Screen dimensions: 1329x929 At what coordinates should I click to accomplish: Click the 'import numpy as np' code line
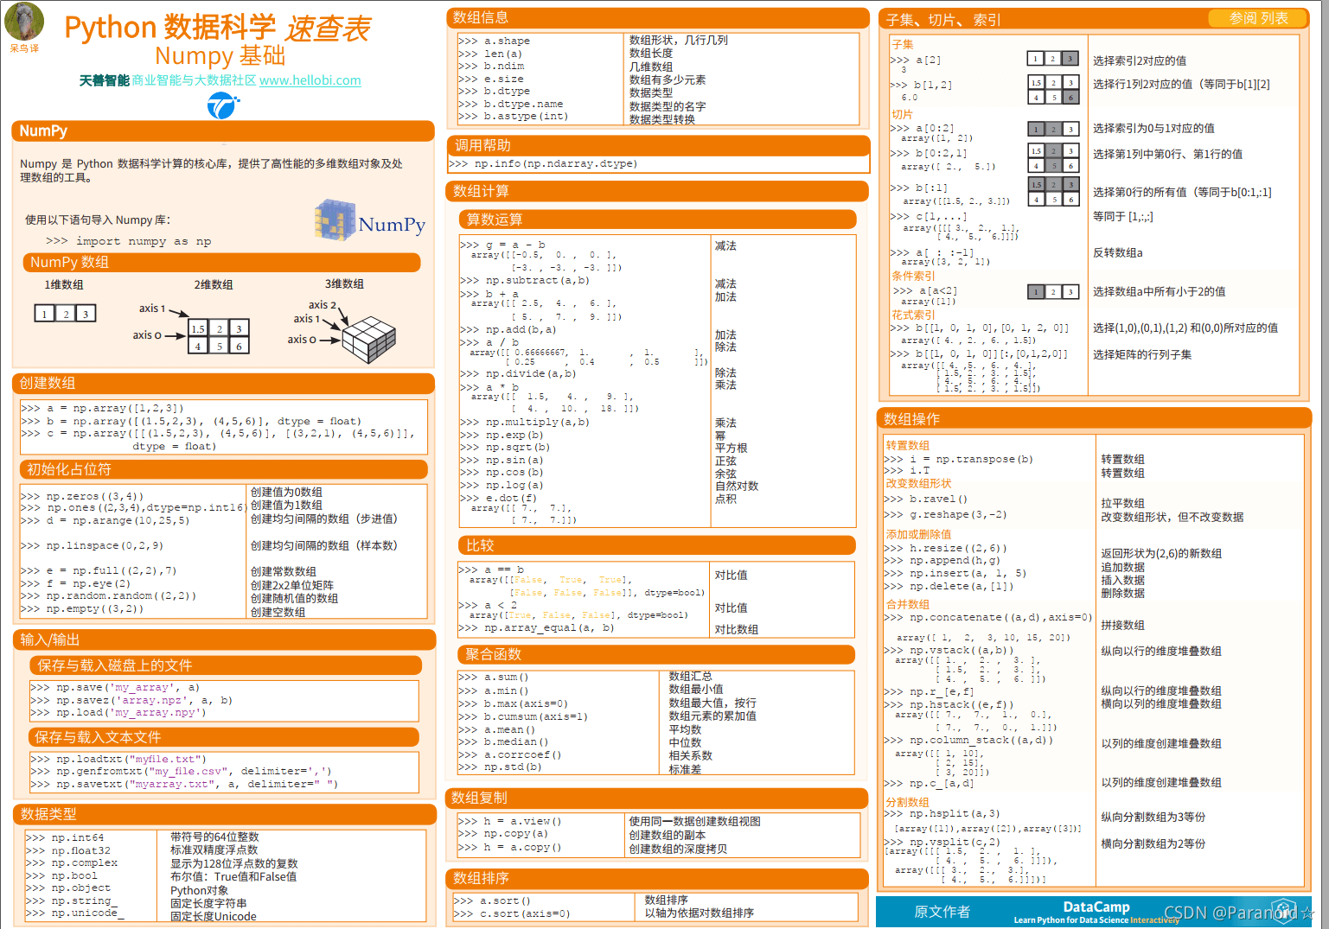click(128, 241)
